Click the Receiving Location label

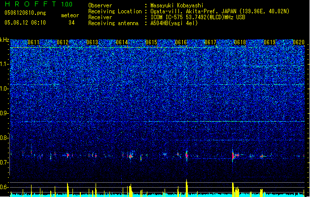[115, 11]
